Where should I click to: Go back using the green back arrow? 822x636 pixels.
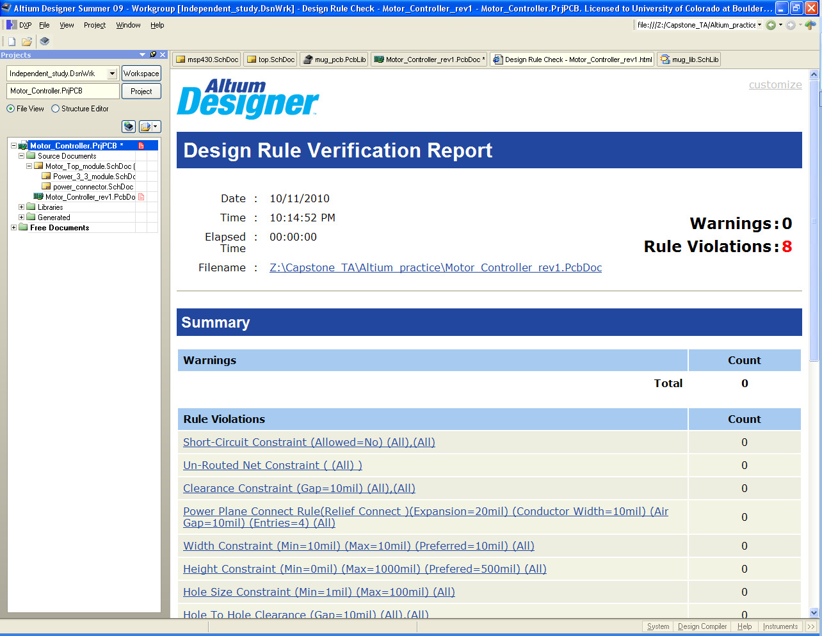coord(771,25)
